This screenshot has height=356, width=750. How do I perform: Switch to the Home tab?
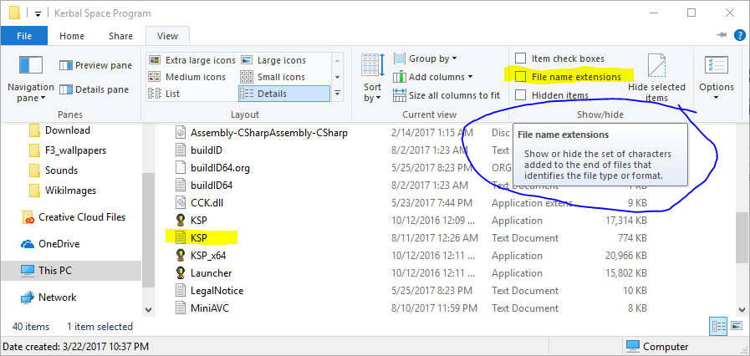(x=72, y=36)
